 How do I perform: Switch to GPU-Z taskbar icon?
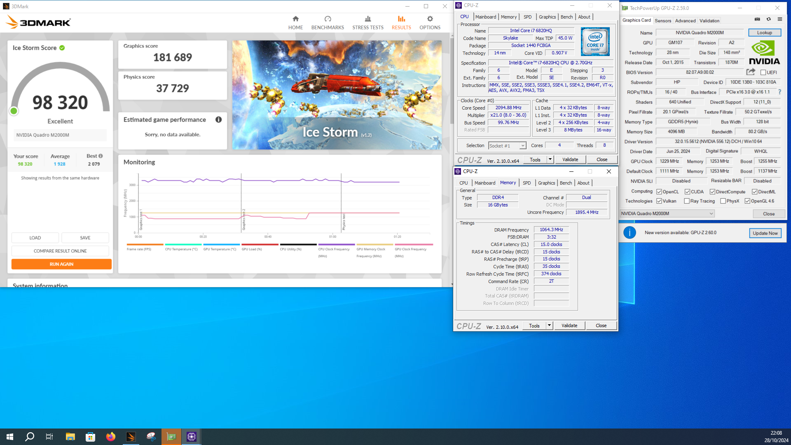click(171, 437)
